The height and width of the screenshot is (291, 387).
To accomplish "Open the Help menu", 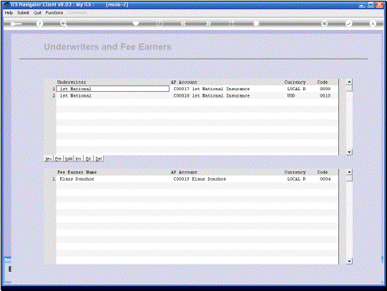I will point(9,13).
